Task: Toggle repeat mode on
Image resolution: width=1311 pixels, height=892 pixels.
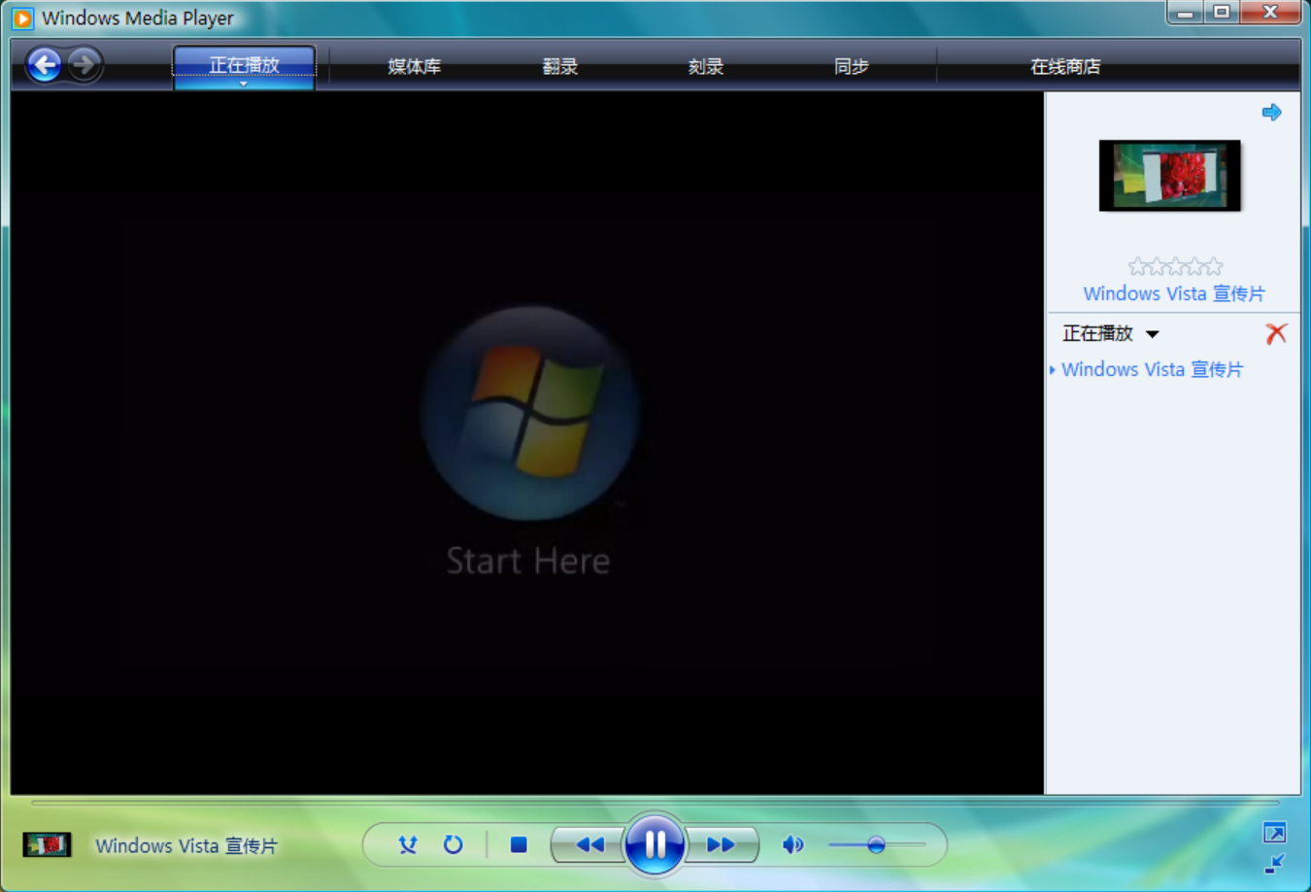Action: (x=453, y=845)
